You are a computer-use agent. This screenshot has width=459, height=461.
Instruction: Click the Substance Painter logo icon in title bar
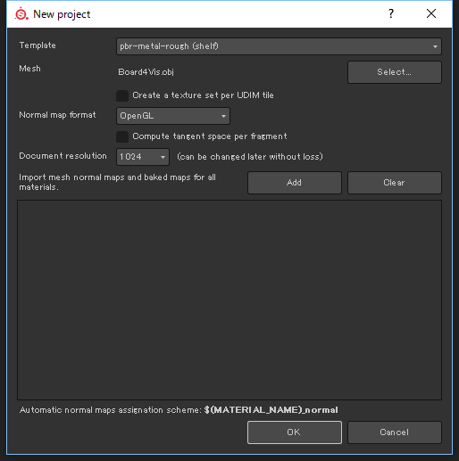point(21,14)
